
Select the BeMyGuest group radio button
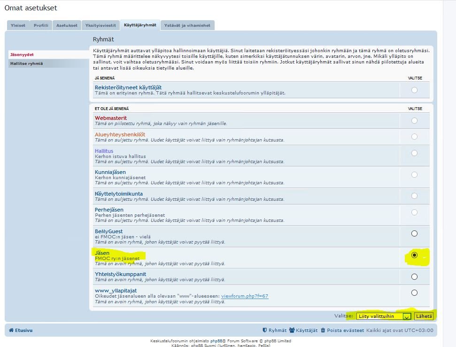click(x=414, y=234)
